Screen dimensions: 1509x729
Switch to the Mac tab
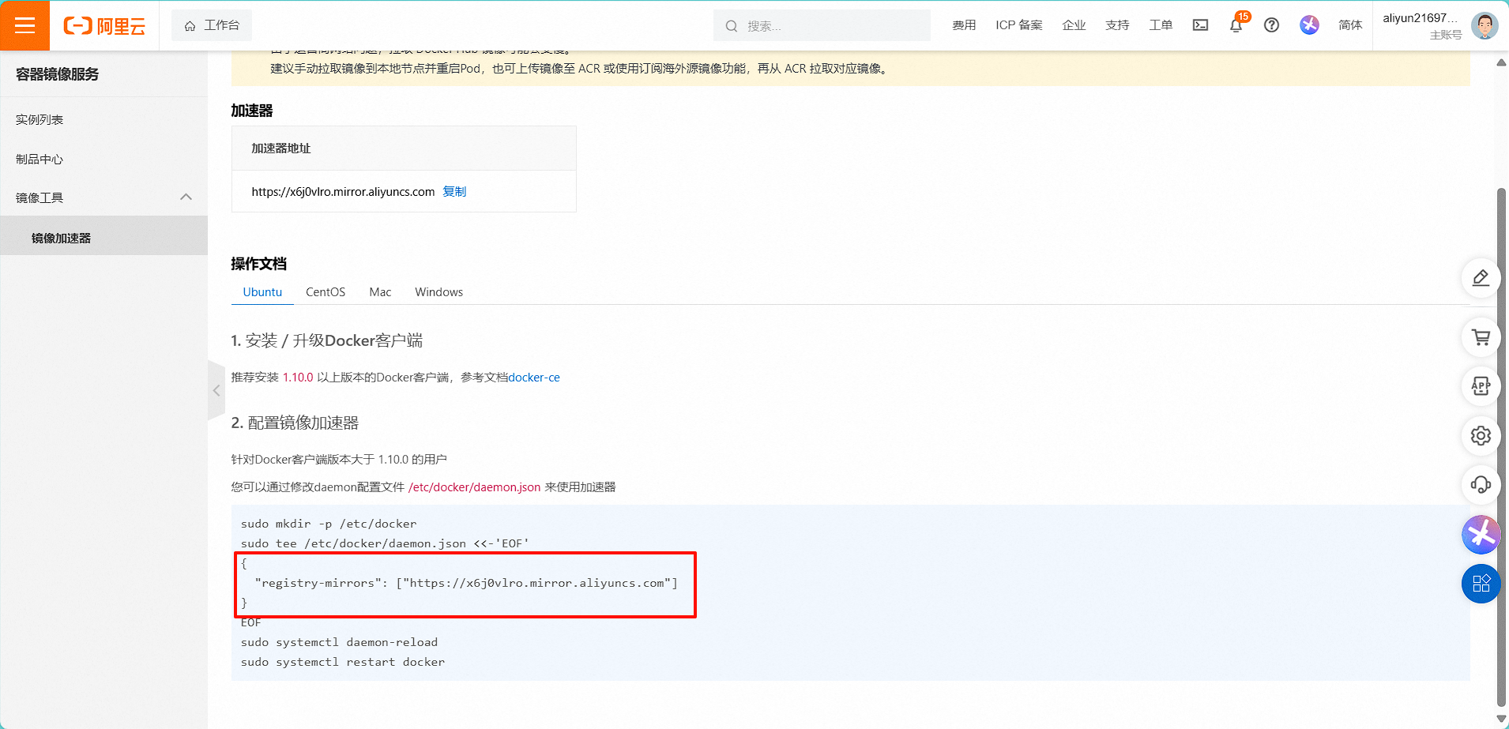(x=380, y=291)
